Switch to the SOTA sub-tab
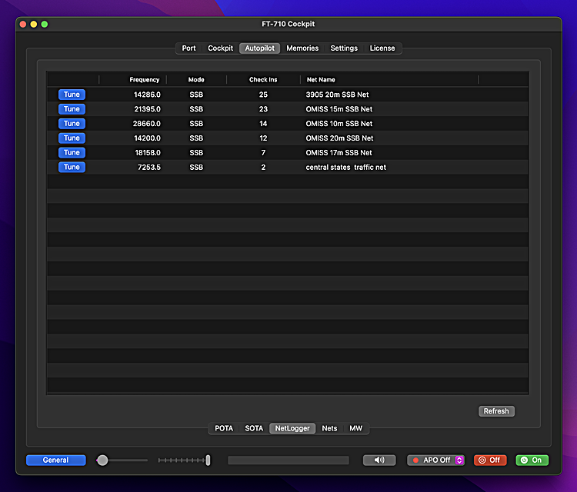The width and height of the screenshot is (577, 492). (x=254, y=428)
